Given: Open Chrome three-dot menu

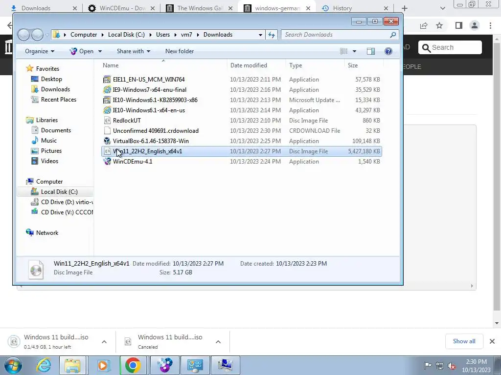Looking at the screenshot, I should click(x=490, y=25).
